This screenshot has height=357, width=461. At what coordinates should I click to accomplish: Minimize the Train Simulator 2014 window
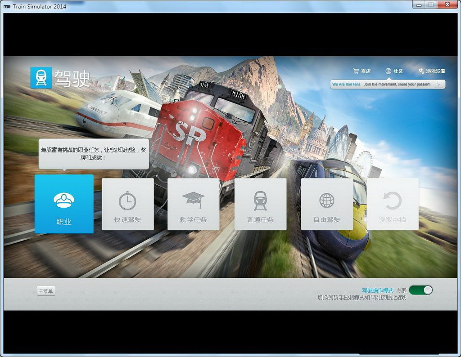click(x=420, y=4)
